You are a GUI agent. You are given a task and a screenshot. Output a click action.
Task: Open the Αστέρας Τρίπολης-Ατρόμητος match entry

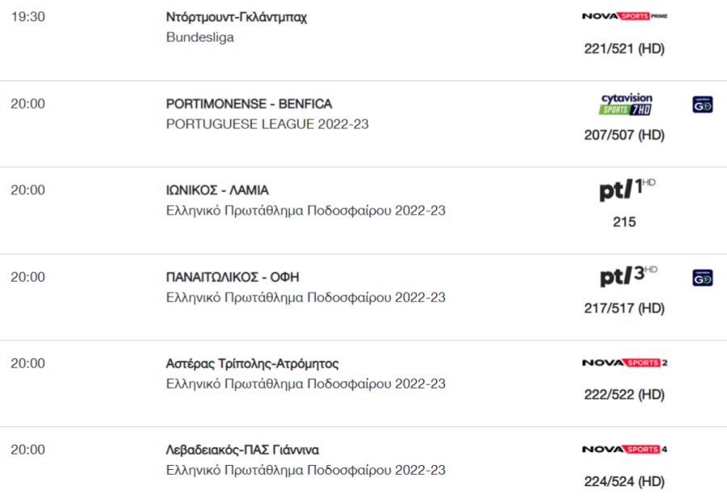[252, 363]
